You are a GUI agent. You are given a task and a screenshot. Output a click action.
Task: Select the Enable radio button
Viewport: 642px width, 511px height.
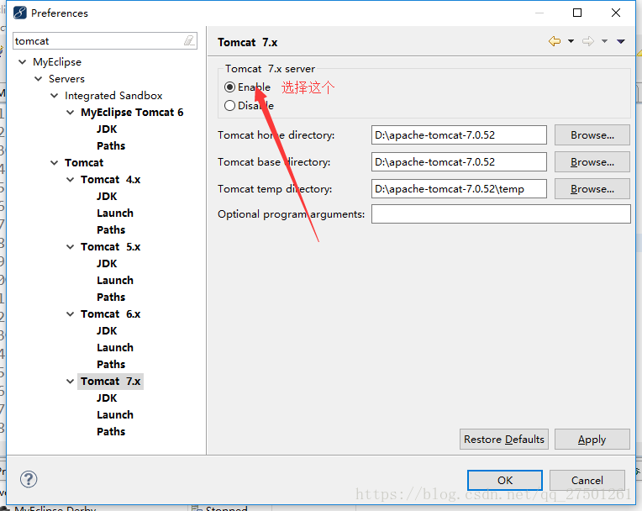pyautogui.click(x=229, y=87)
